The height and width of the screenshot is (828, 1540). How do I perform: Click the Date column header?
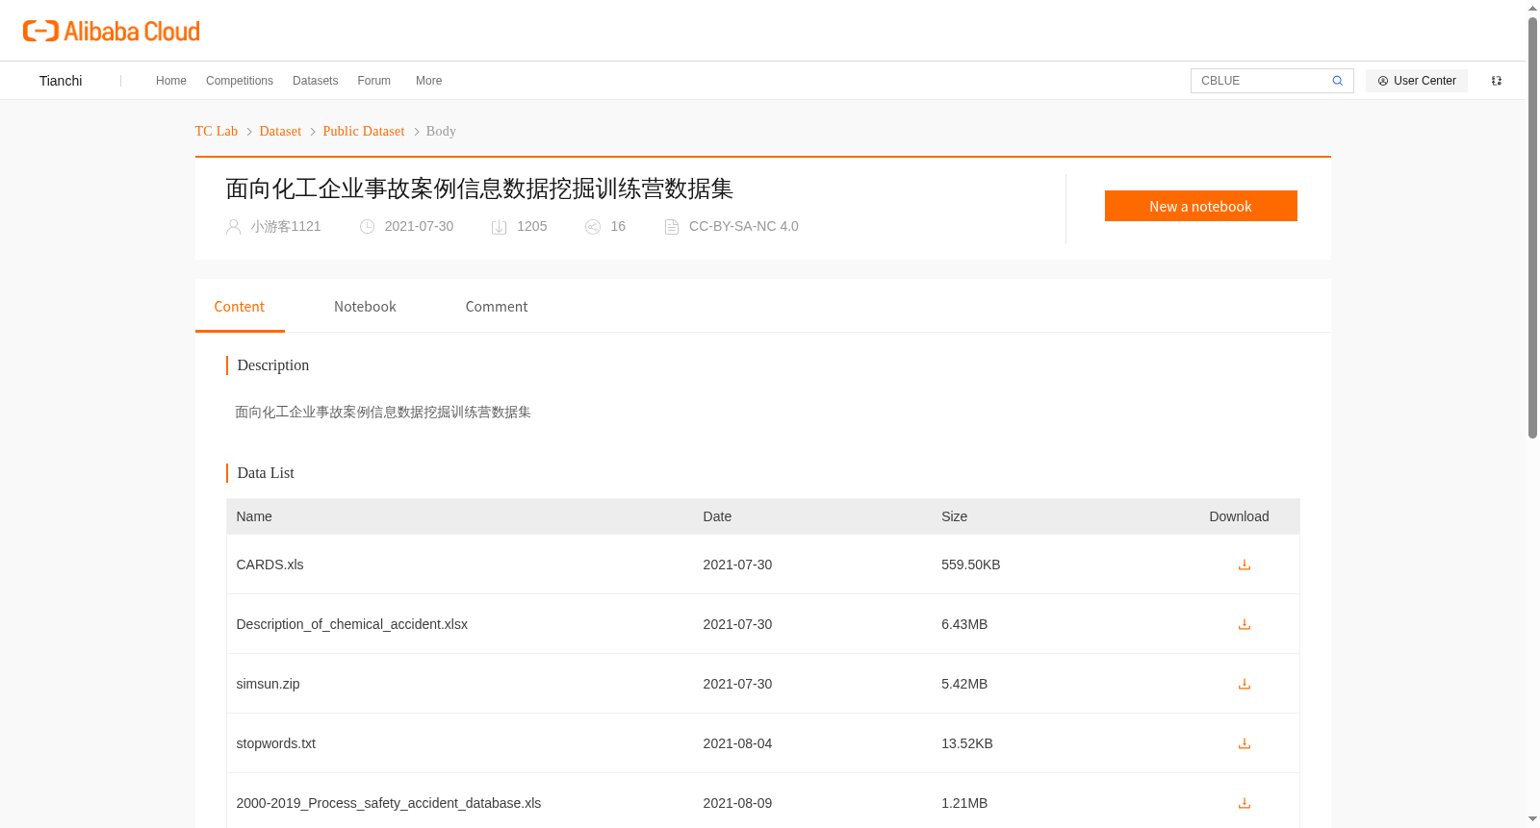point(717,516)
